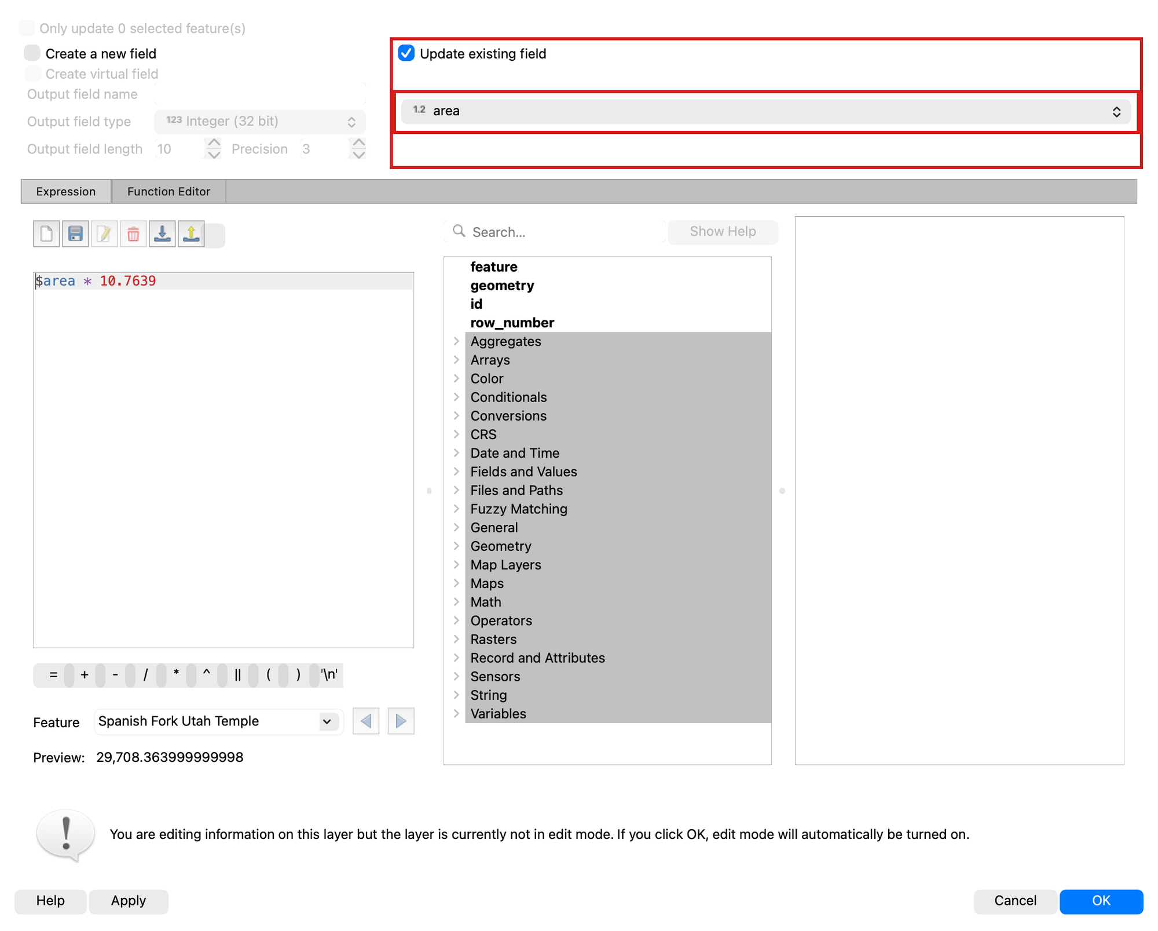
Task: Insert the string concatenation operator
Action: pos(237,674)
